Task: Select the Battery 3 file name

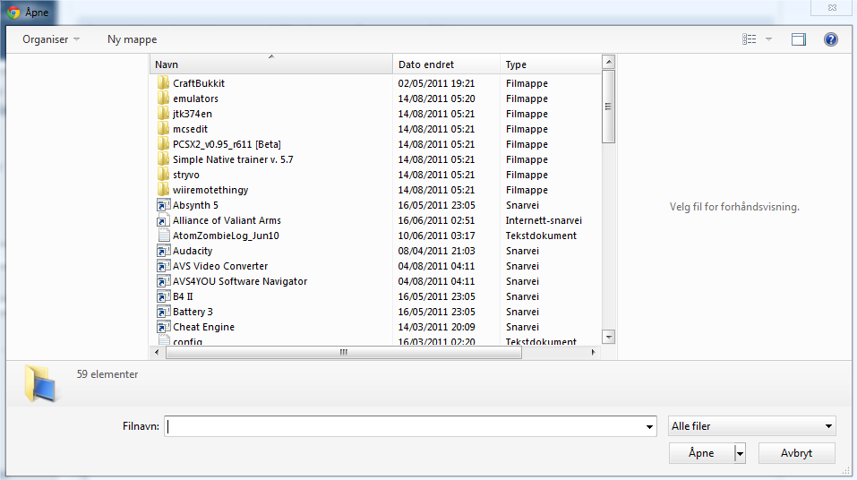Action: point(193,312)
